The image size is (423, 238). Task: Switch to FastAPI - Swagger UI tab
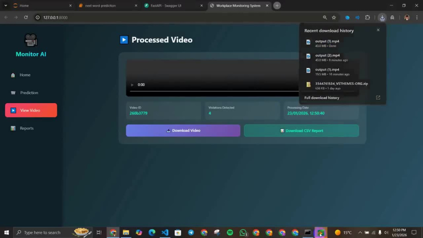(173, 5)
